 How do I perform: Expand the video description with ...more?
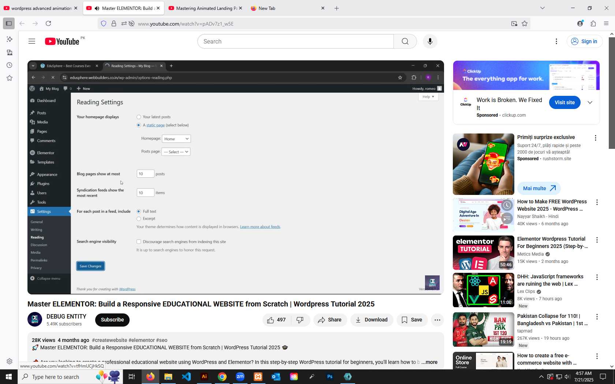(429, 362)
